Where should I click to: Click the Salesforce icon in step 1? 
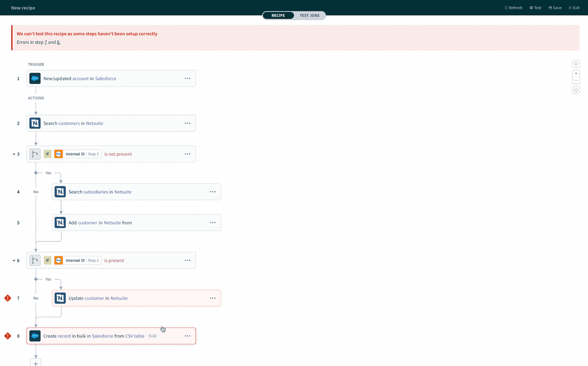point(35,78)
